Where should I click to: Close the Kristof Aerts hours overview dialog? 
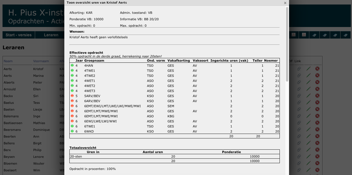coord(285,3)
